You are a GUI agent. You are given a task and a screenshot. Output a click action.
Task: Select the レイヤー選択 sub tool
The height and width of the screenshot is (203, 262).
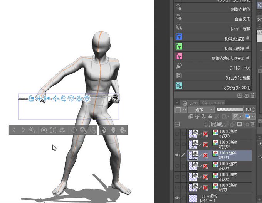tap(213, 27)
